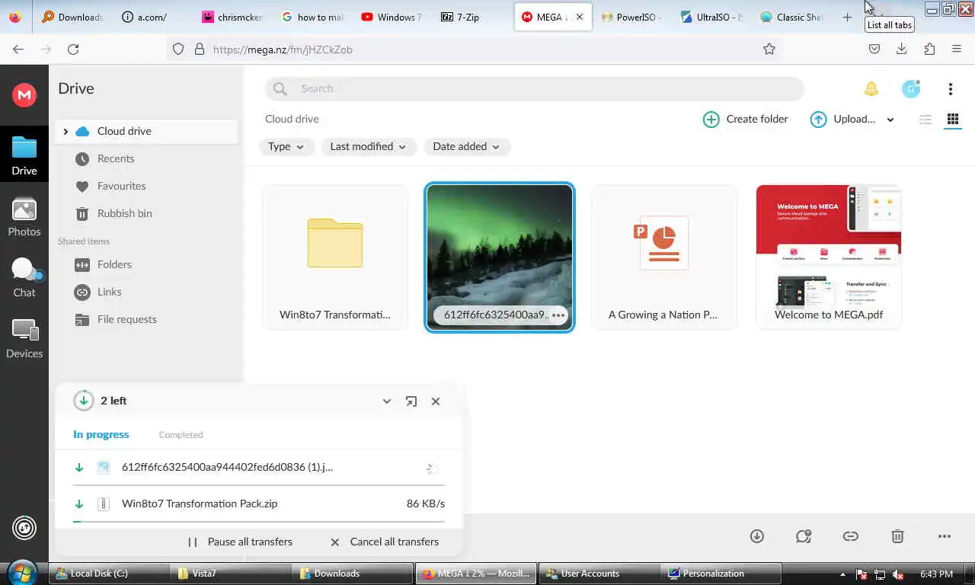The width and height of the screenshot is (975, 585).
Task: Open the Photos section
Action: coord(24,216)
